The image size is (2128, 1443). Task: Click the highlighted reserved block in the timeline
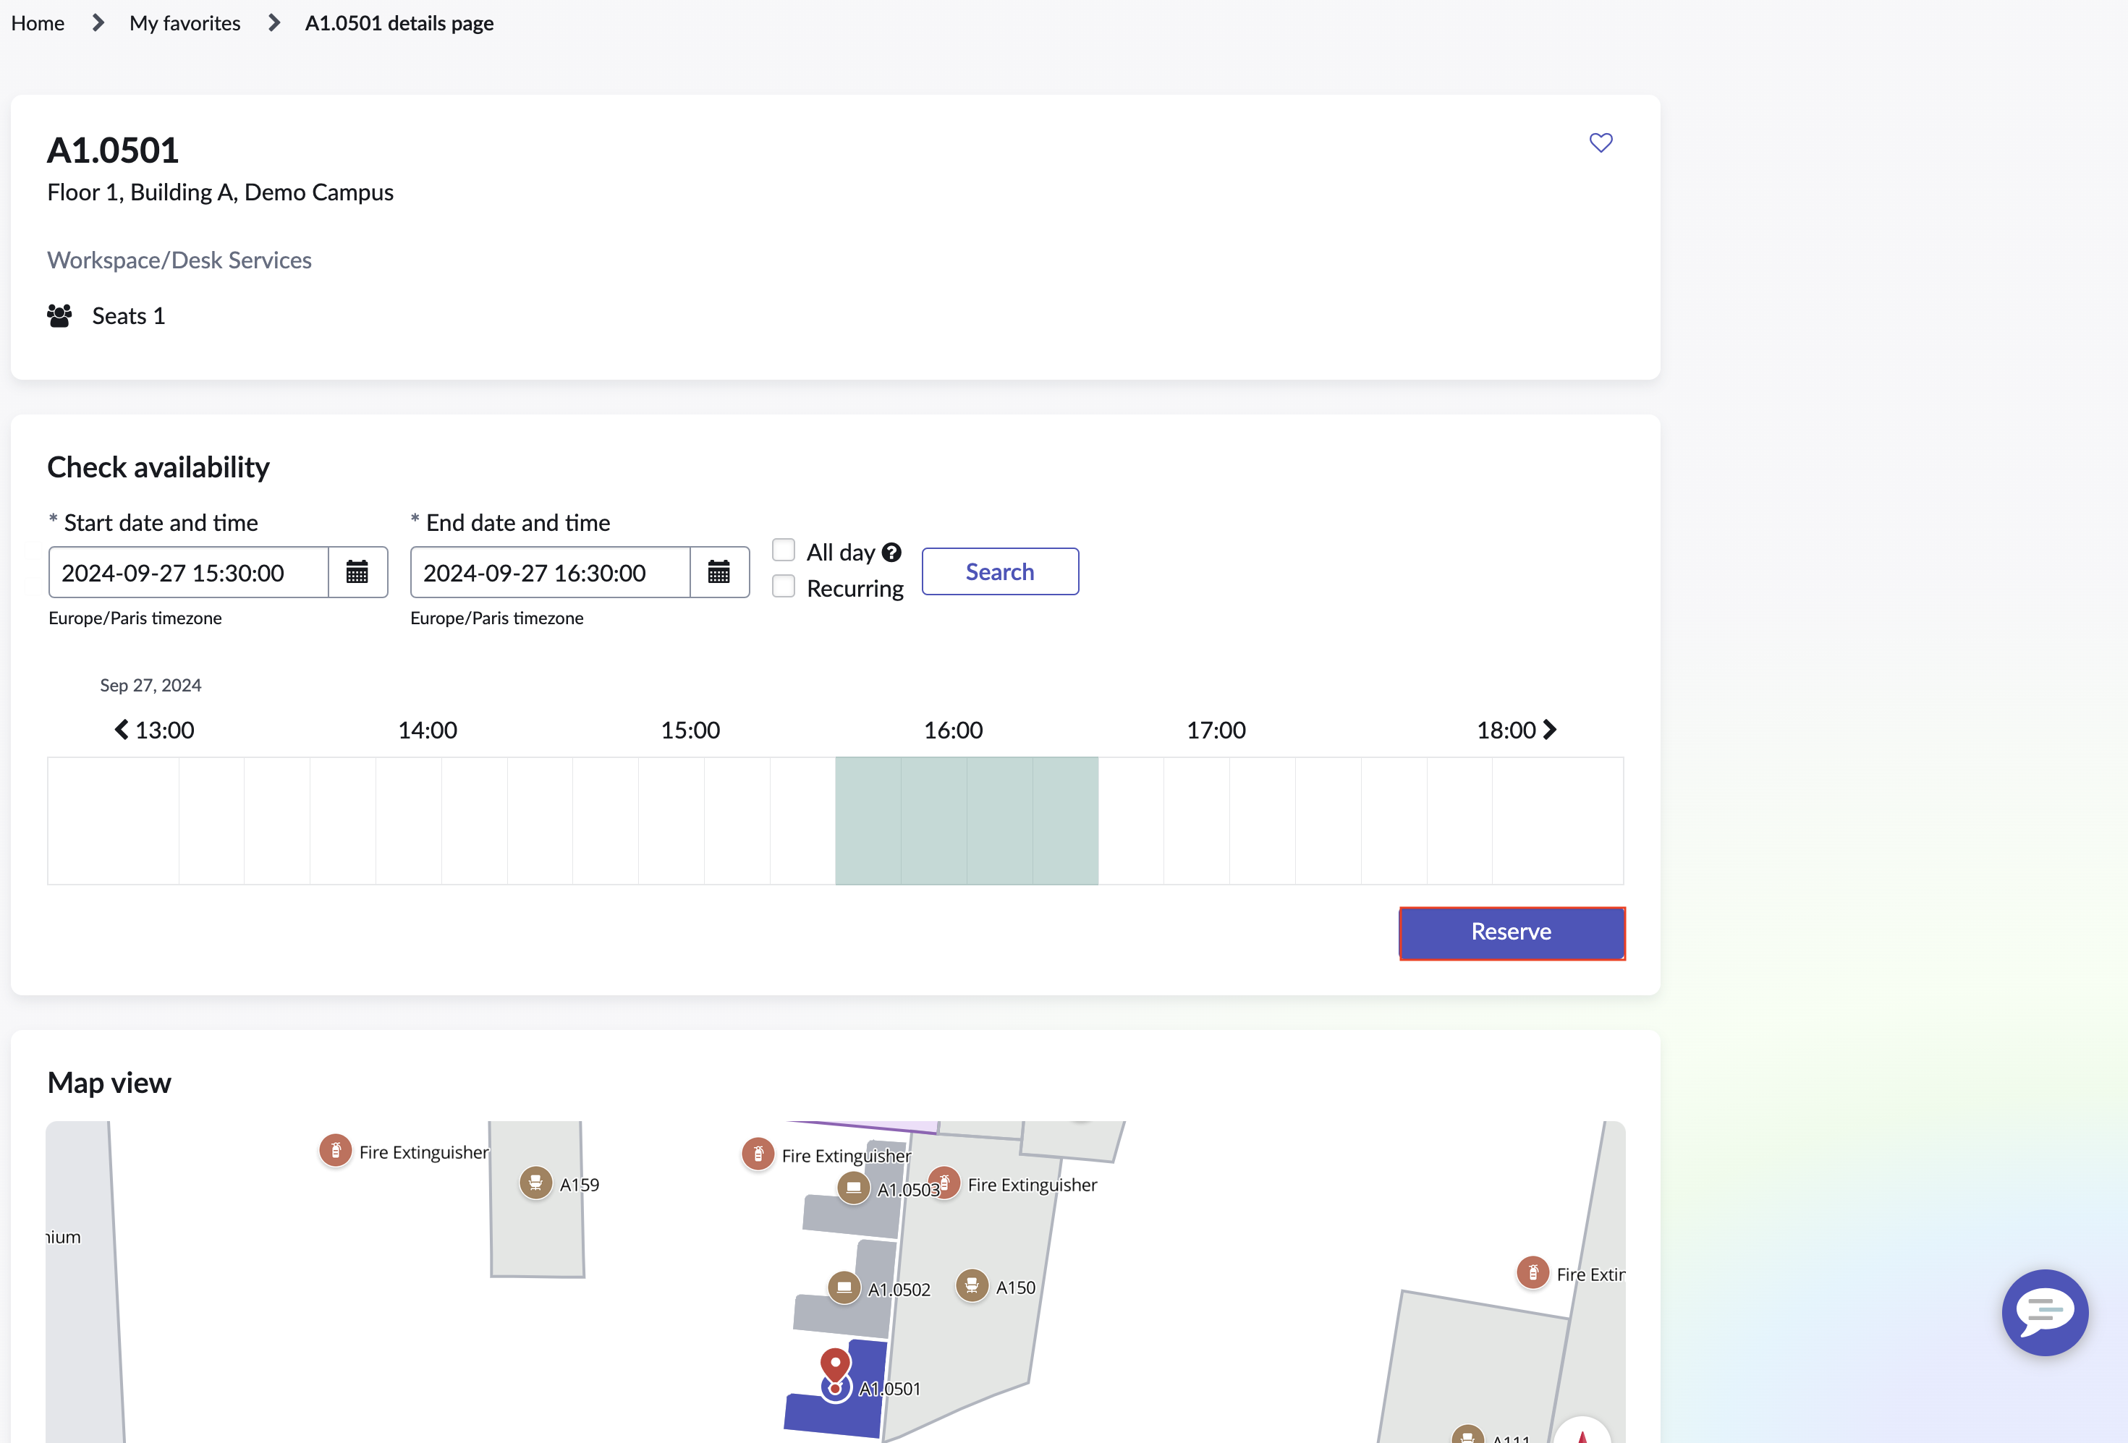(967, 820)
